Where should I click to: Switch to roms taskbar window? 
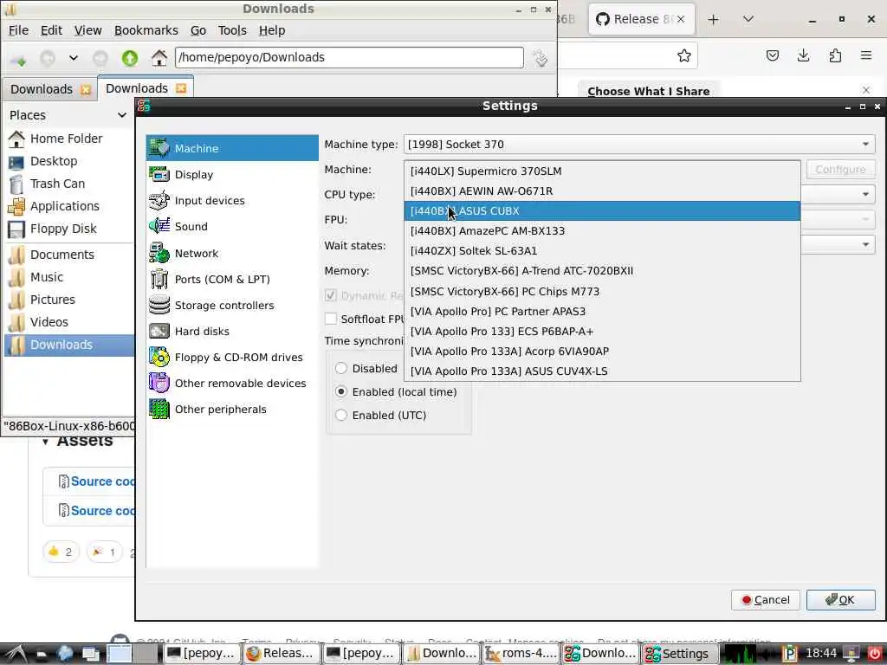coord(521,653)
